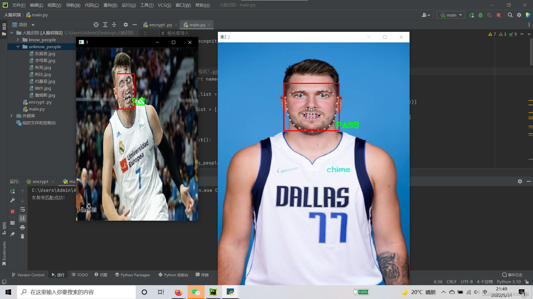Select 詹姆斯.jpg in project tree

point(42,95)
